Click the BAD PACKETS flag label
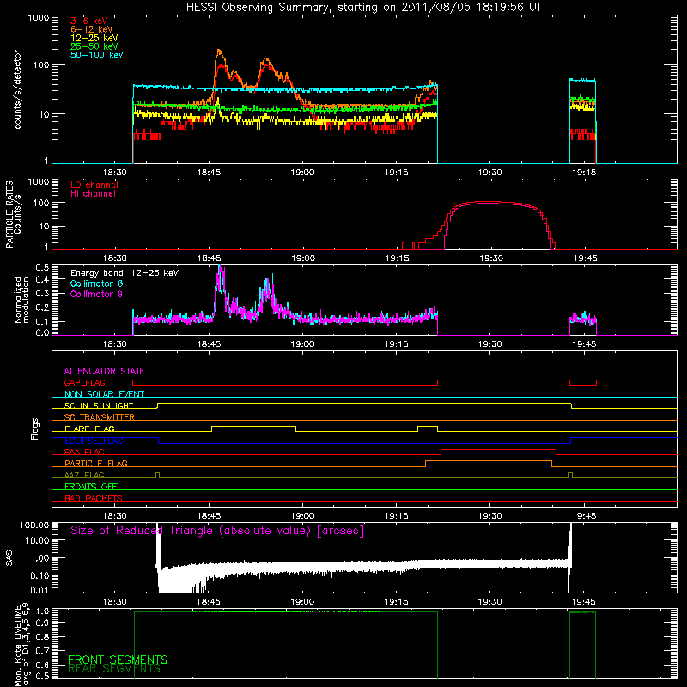The height and width of the screenshot is (687, 687). coord(94,498)
